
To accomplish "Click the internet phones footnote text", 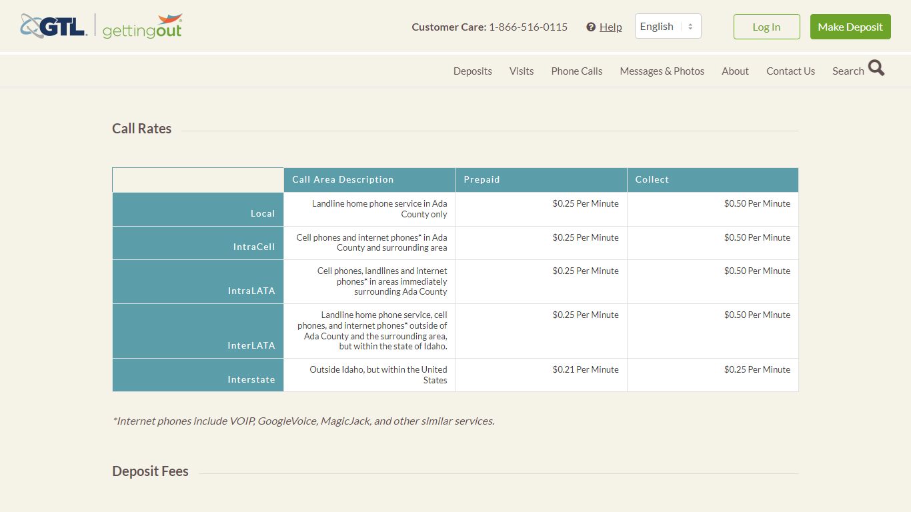I will coord(303,421).
